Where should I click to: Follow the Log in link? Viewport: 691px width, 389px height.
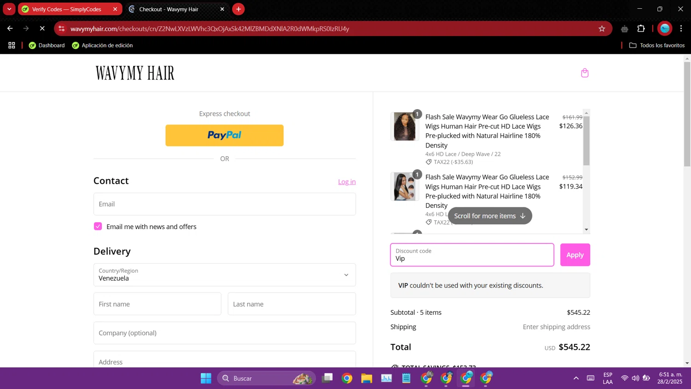coord(347,182)
